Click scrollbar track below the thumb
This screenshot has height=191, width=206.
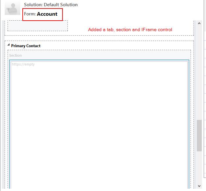[x=199, y=167]
